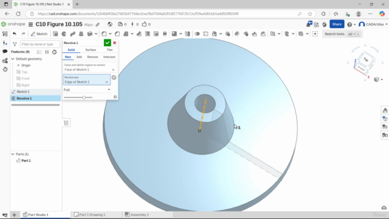Open the Revolve dialog help icon
Screen dimensions: 389x219
[115, 97]
